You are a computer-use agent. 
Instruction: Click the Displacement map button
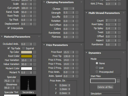coord(35,24)
